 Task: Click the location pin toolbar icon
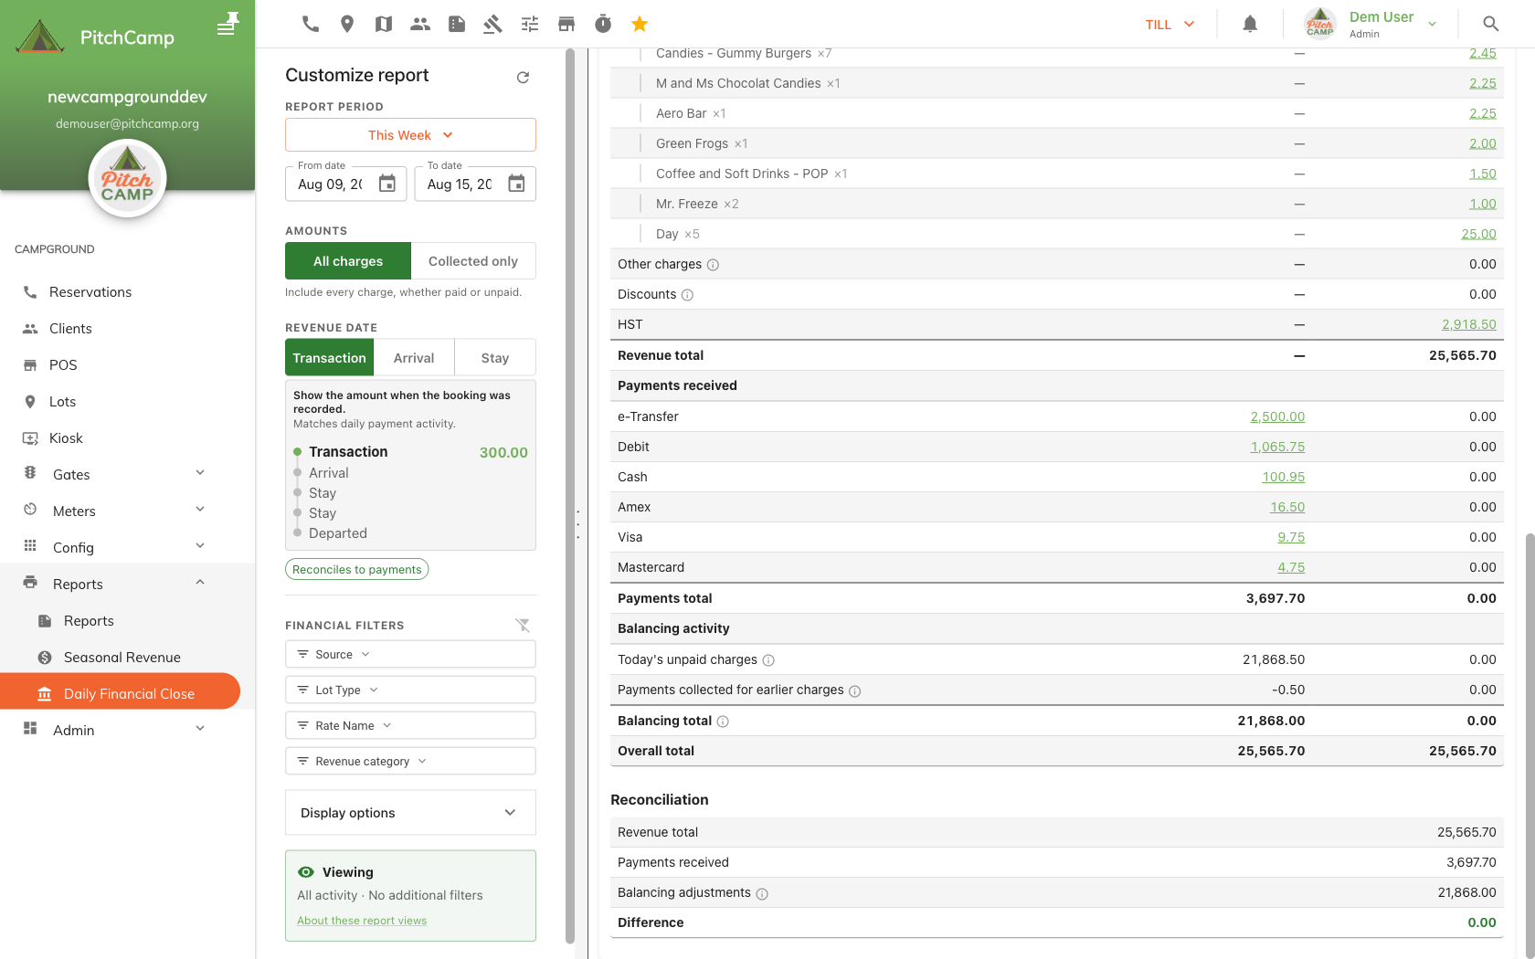347,24
